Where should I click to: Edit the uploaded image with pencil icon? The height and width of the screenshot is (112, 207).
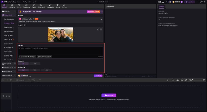pyautogui.click(x=98, y=29)
